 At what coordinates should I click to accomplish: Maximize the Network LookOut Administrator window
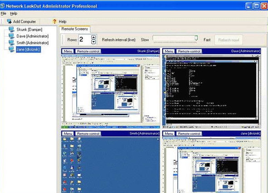pyautogui.click(x=257, y=6)
